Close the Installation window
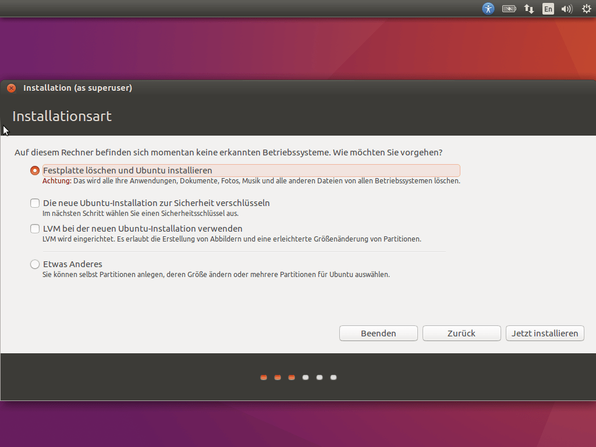Image resolution: width=596 pixels, height=447 pixels. [x=12, y=88]
